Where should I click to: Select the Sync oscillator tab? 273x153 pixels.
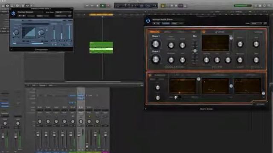(168, 32)
